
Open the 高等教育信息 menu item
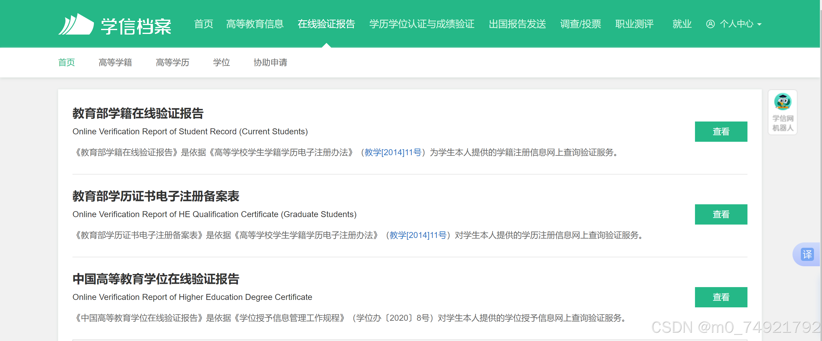255,24
